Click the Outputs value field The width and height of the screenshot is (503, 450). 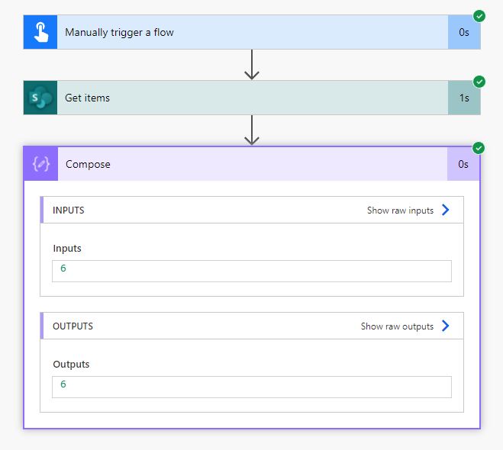(252, 387)
